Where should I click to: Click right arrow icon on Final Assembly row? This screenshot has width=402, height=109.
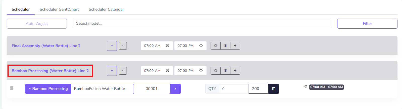point(235,46)
